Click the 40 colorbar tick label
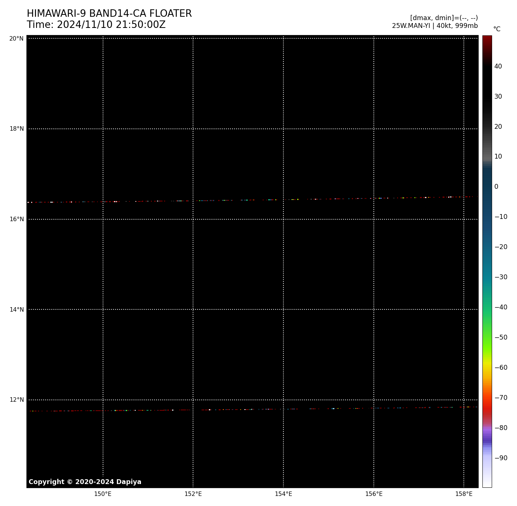This screenshot has width=517, height=506. coord(498,66)
